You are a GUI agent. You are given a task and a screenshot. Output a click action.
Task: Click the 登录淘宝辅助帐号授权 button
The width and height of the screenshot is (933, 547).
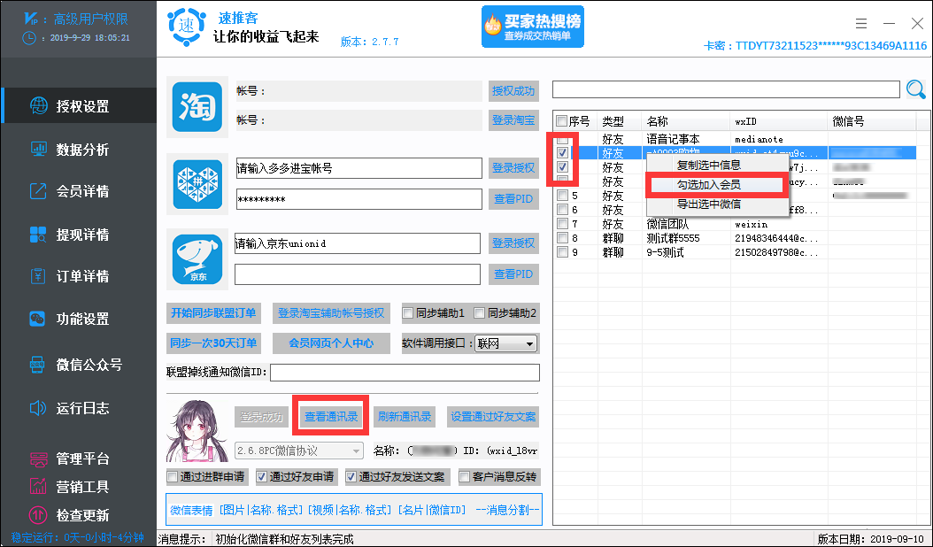point(331,312)
